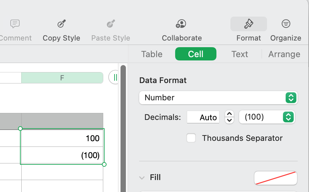This screenshot has width=309, height=192.
Task: Open the Arrange tab
Action: 284,54
